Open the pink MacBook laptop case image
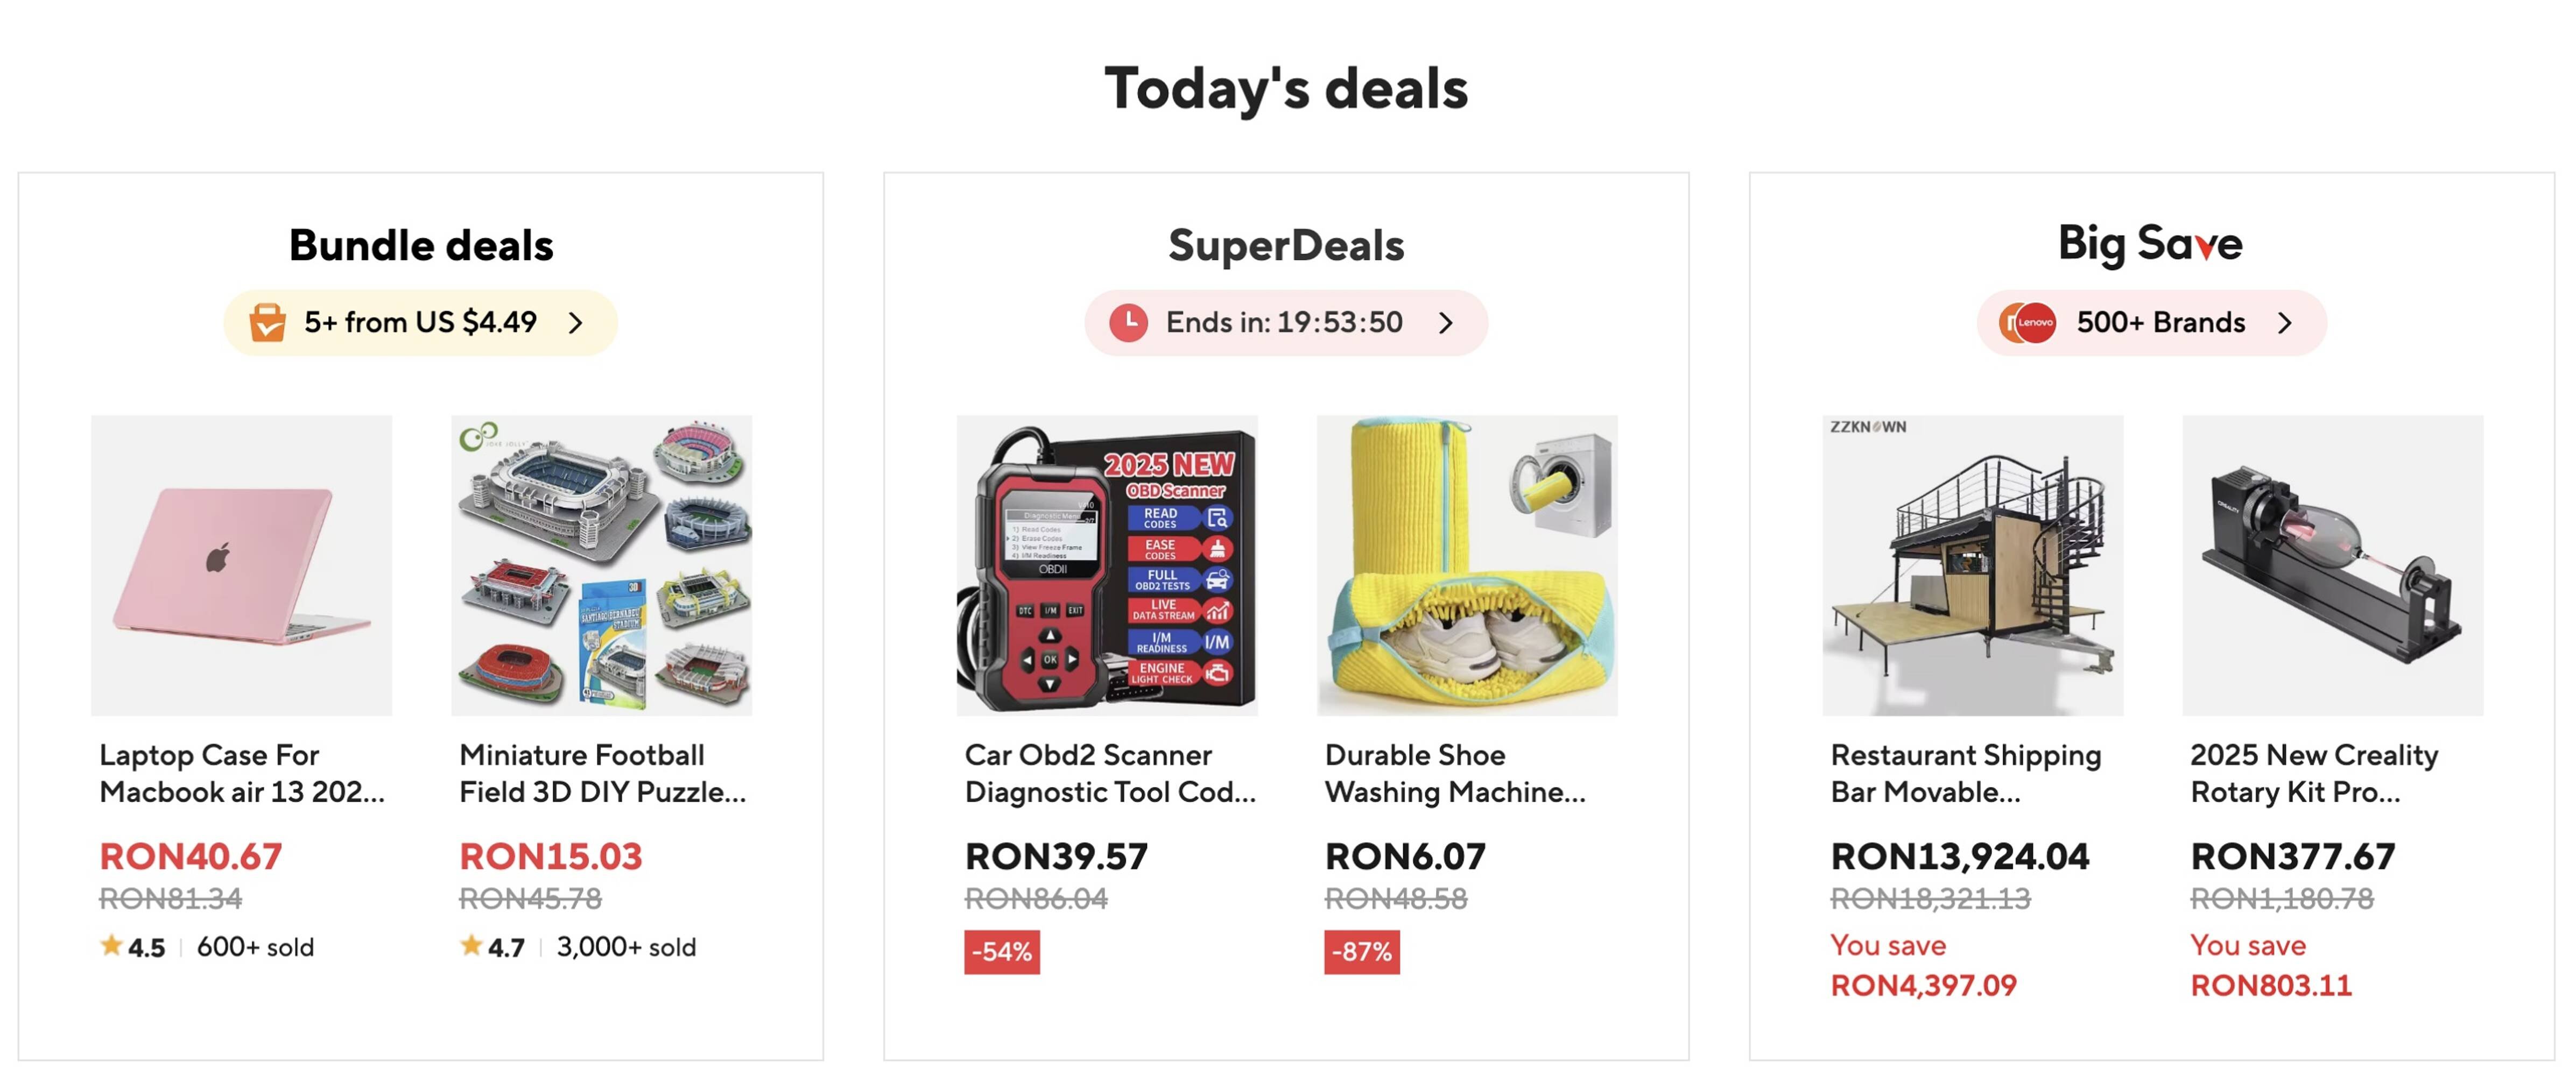This screenshot has width=2576, height=1076. [x=241, y=565]
